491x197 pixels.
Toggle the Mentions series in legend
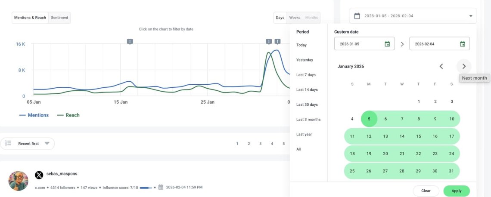coord(34,115)
